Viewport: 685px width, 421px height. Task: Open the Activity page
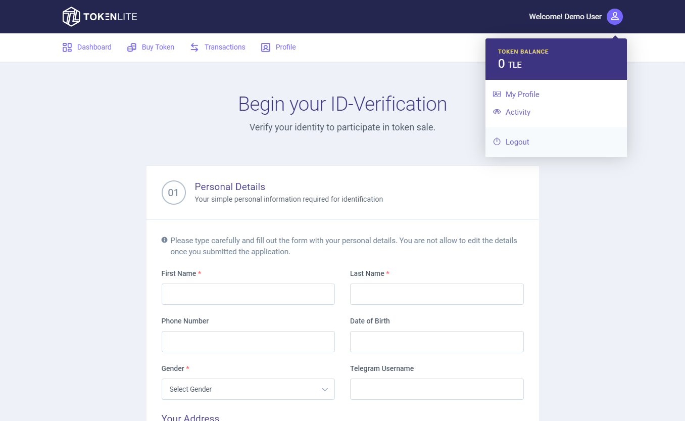tap(518, 112)
